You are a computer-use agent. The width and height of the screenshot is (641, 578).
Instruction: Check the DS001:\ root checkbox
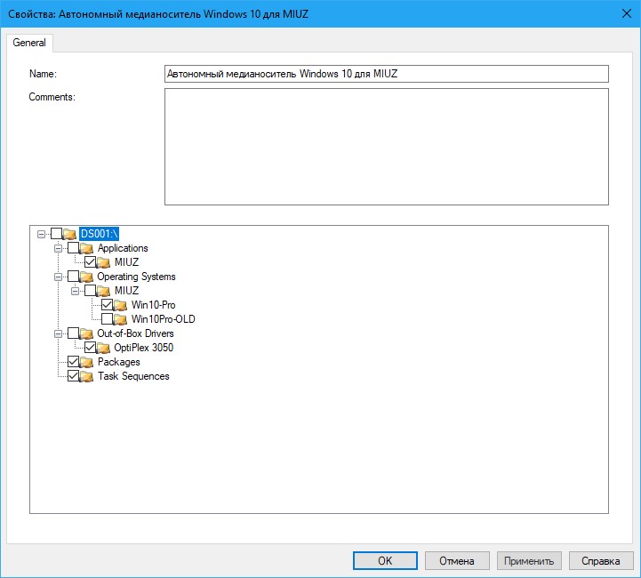point(57,234)
